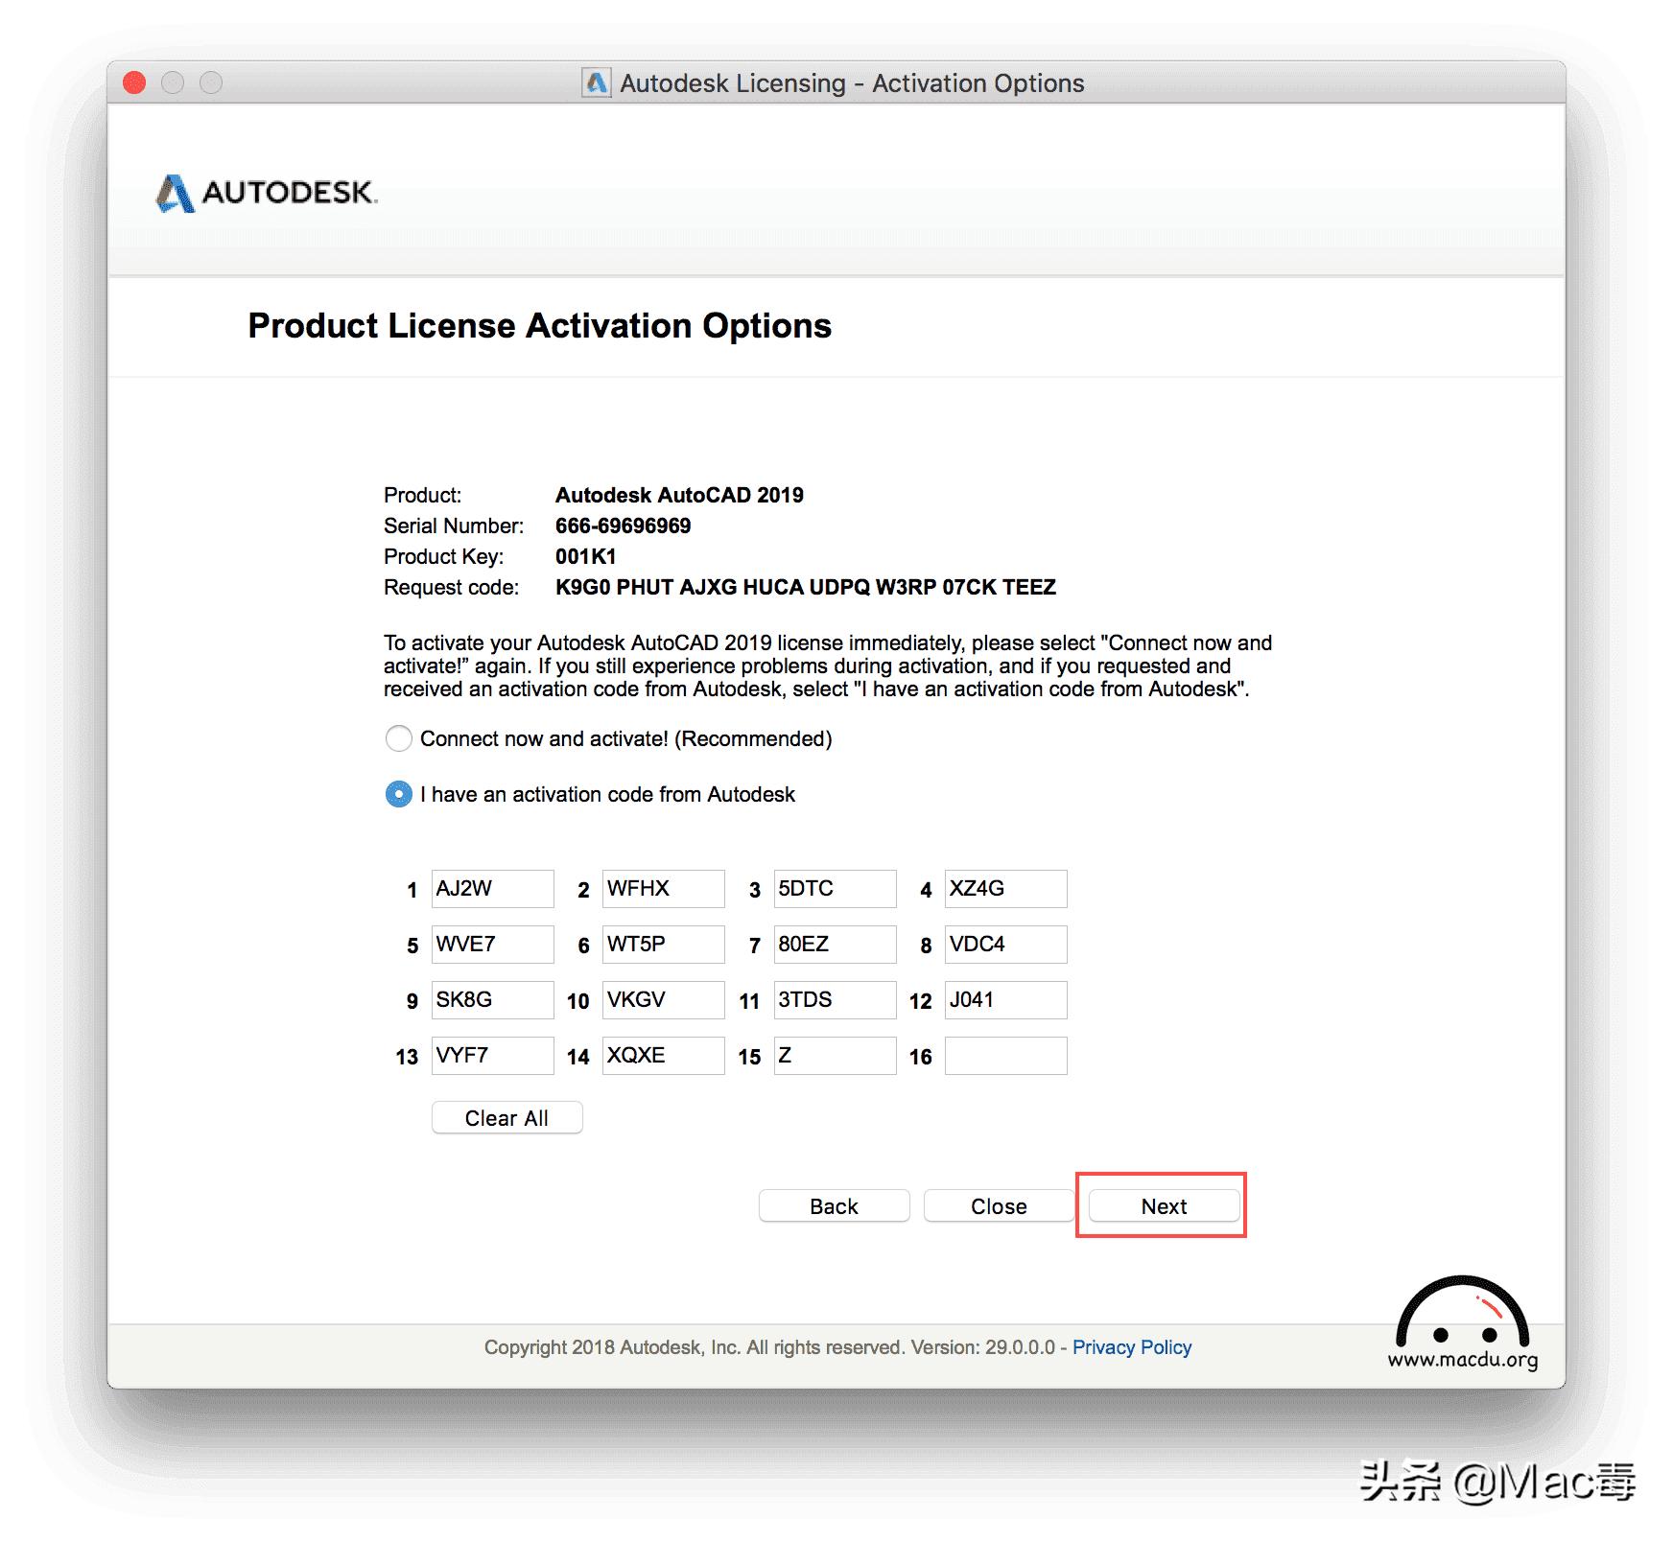This screenshot has height=1542, width=1673.
Task: Click activation code field 4 containing XZ4G
Action: click(1005, 889)
